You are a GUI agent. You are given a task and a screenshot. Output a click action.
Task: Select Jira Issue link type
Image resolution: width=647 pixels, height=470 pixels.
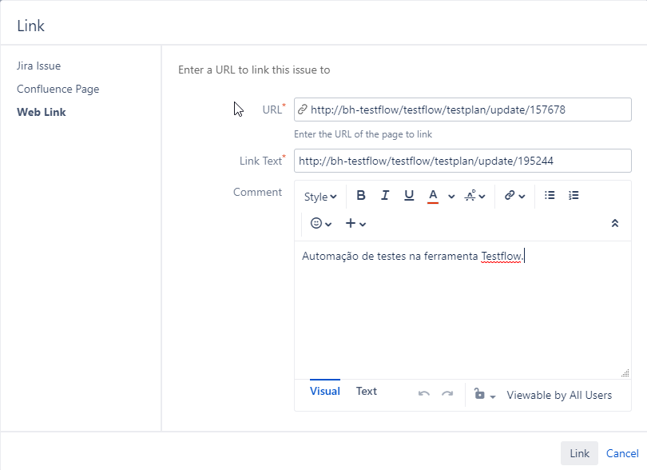38,66
